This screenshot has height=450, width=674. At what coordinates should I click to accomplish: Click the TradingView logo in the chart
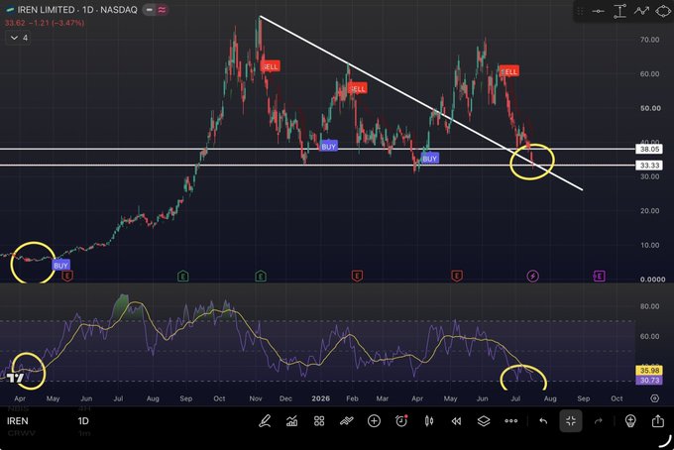point(16,379)
